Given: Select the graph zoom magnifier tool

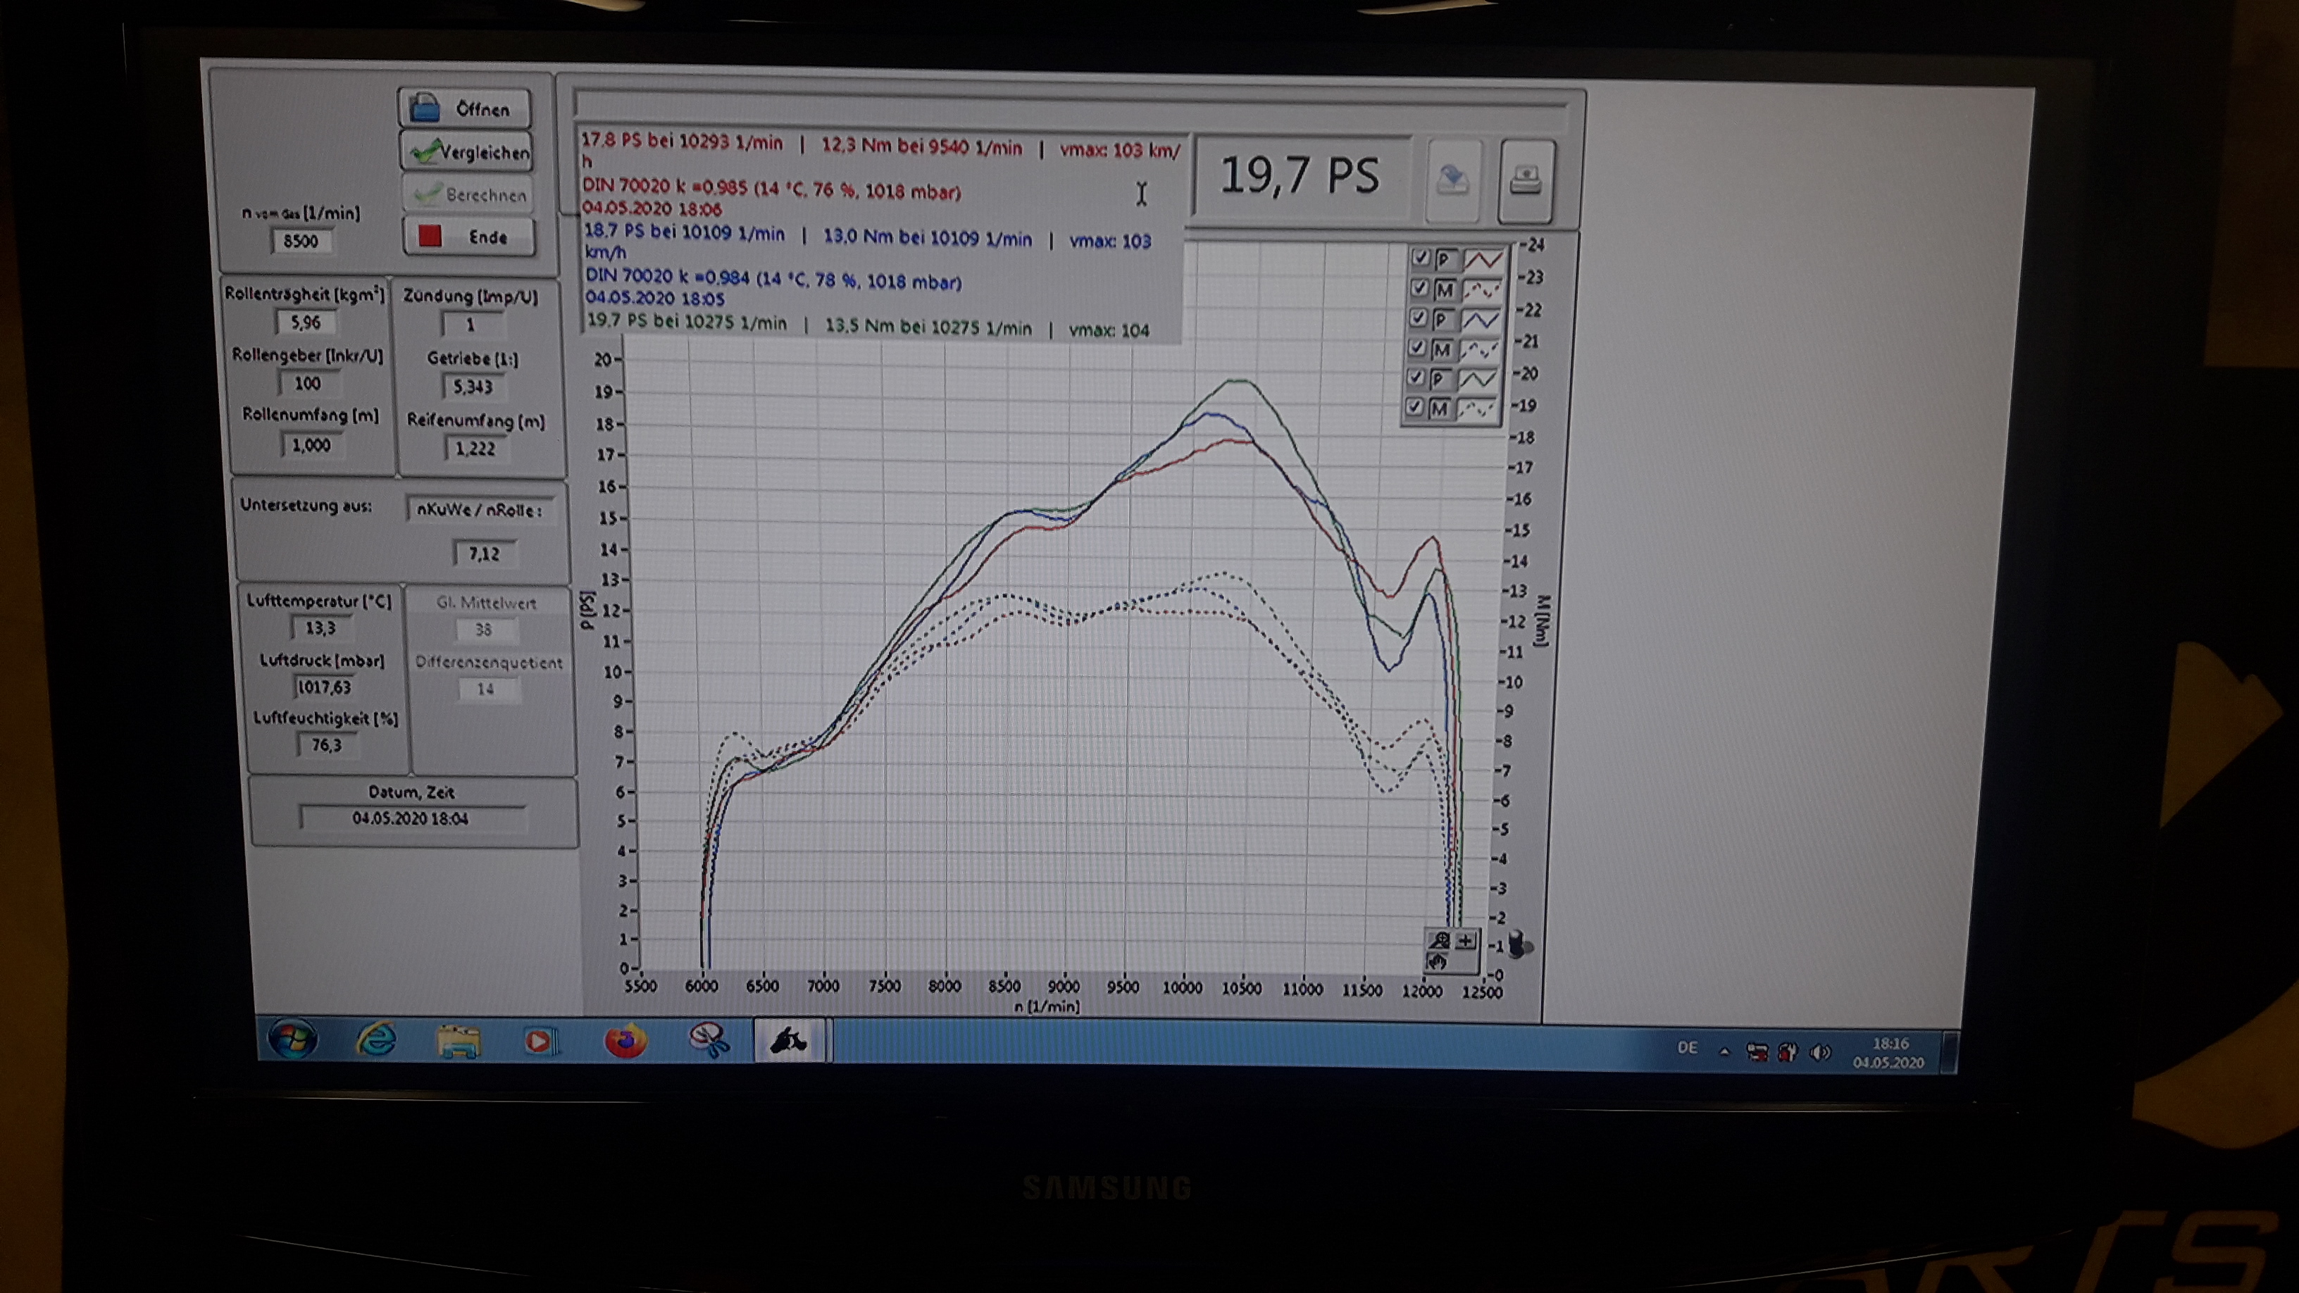Looking at the screenshot, I should [1440, 941].
